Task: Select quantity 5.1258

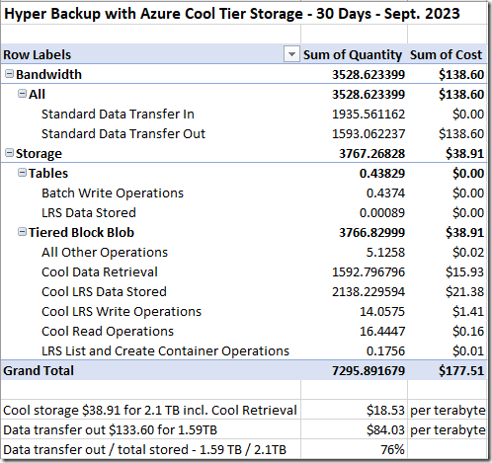Action: (x=385, y=253)
